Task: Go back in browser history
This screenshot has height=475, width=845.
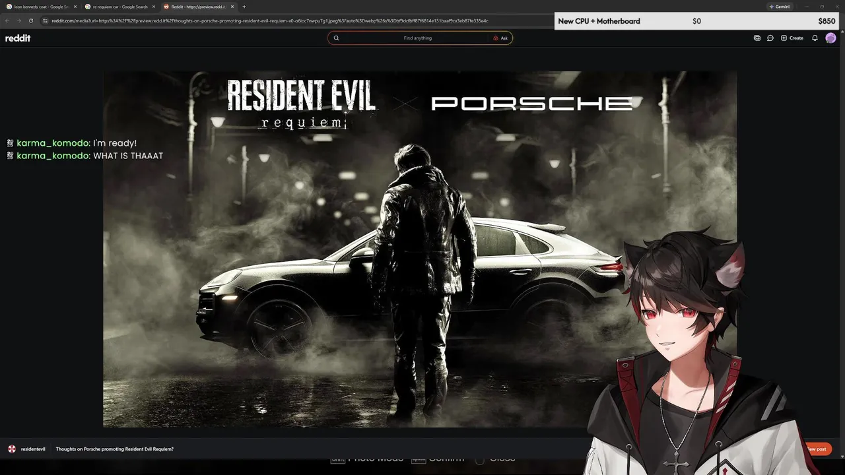Action: 7,20
